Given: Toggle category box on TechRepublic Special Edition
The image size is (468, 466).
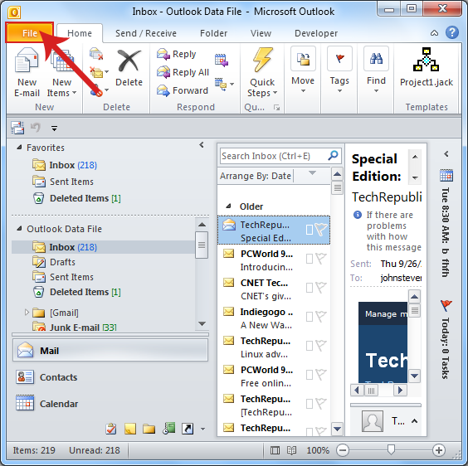Looking at the screenshot, I should tap(310, 230).
